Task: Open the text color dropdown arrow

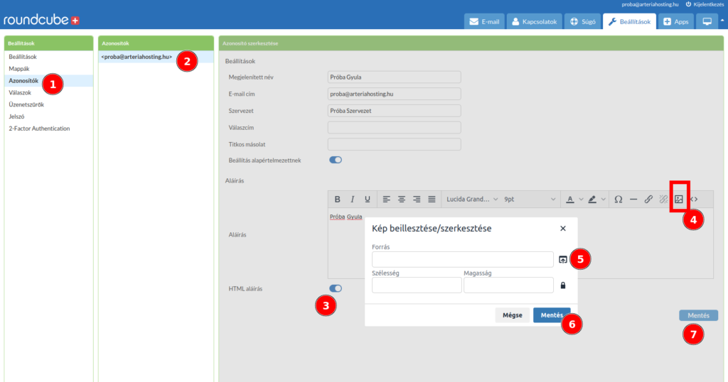Action: [x=581, y=200]
